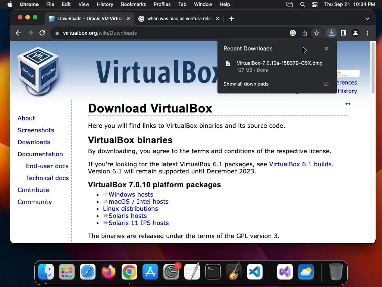Close the Downloads – Oracle VM VirtualBox tab
Image resolution: width=382 pixels, height=287 pixels.
[128, 19]
